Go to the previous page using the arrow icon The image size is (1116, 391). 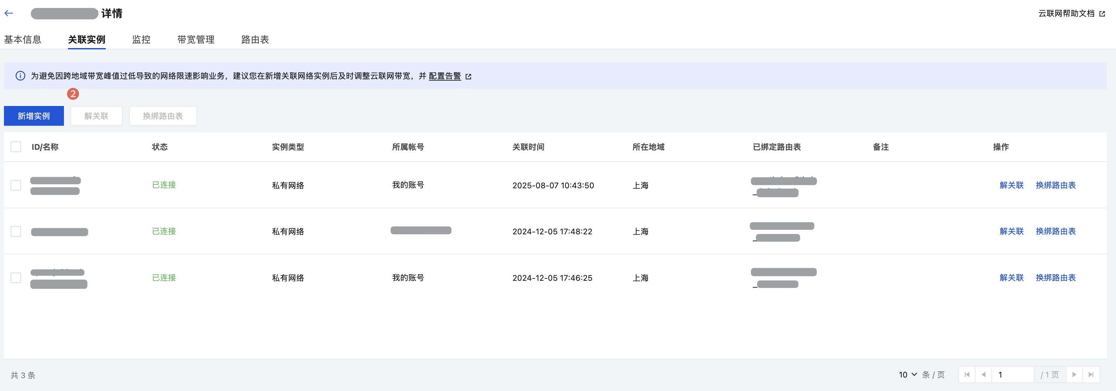984,375
